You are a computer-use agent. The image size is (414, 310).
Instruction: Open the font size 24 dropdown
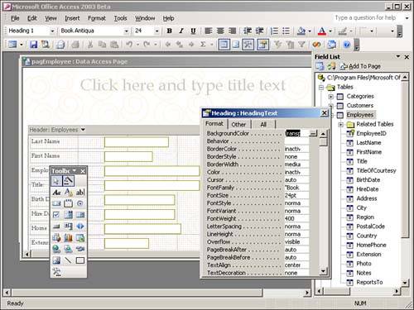click(156, 31)
